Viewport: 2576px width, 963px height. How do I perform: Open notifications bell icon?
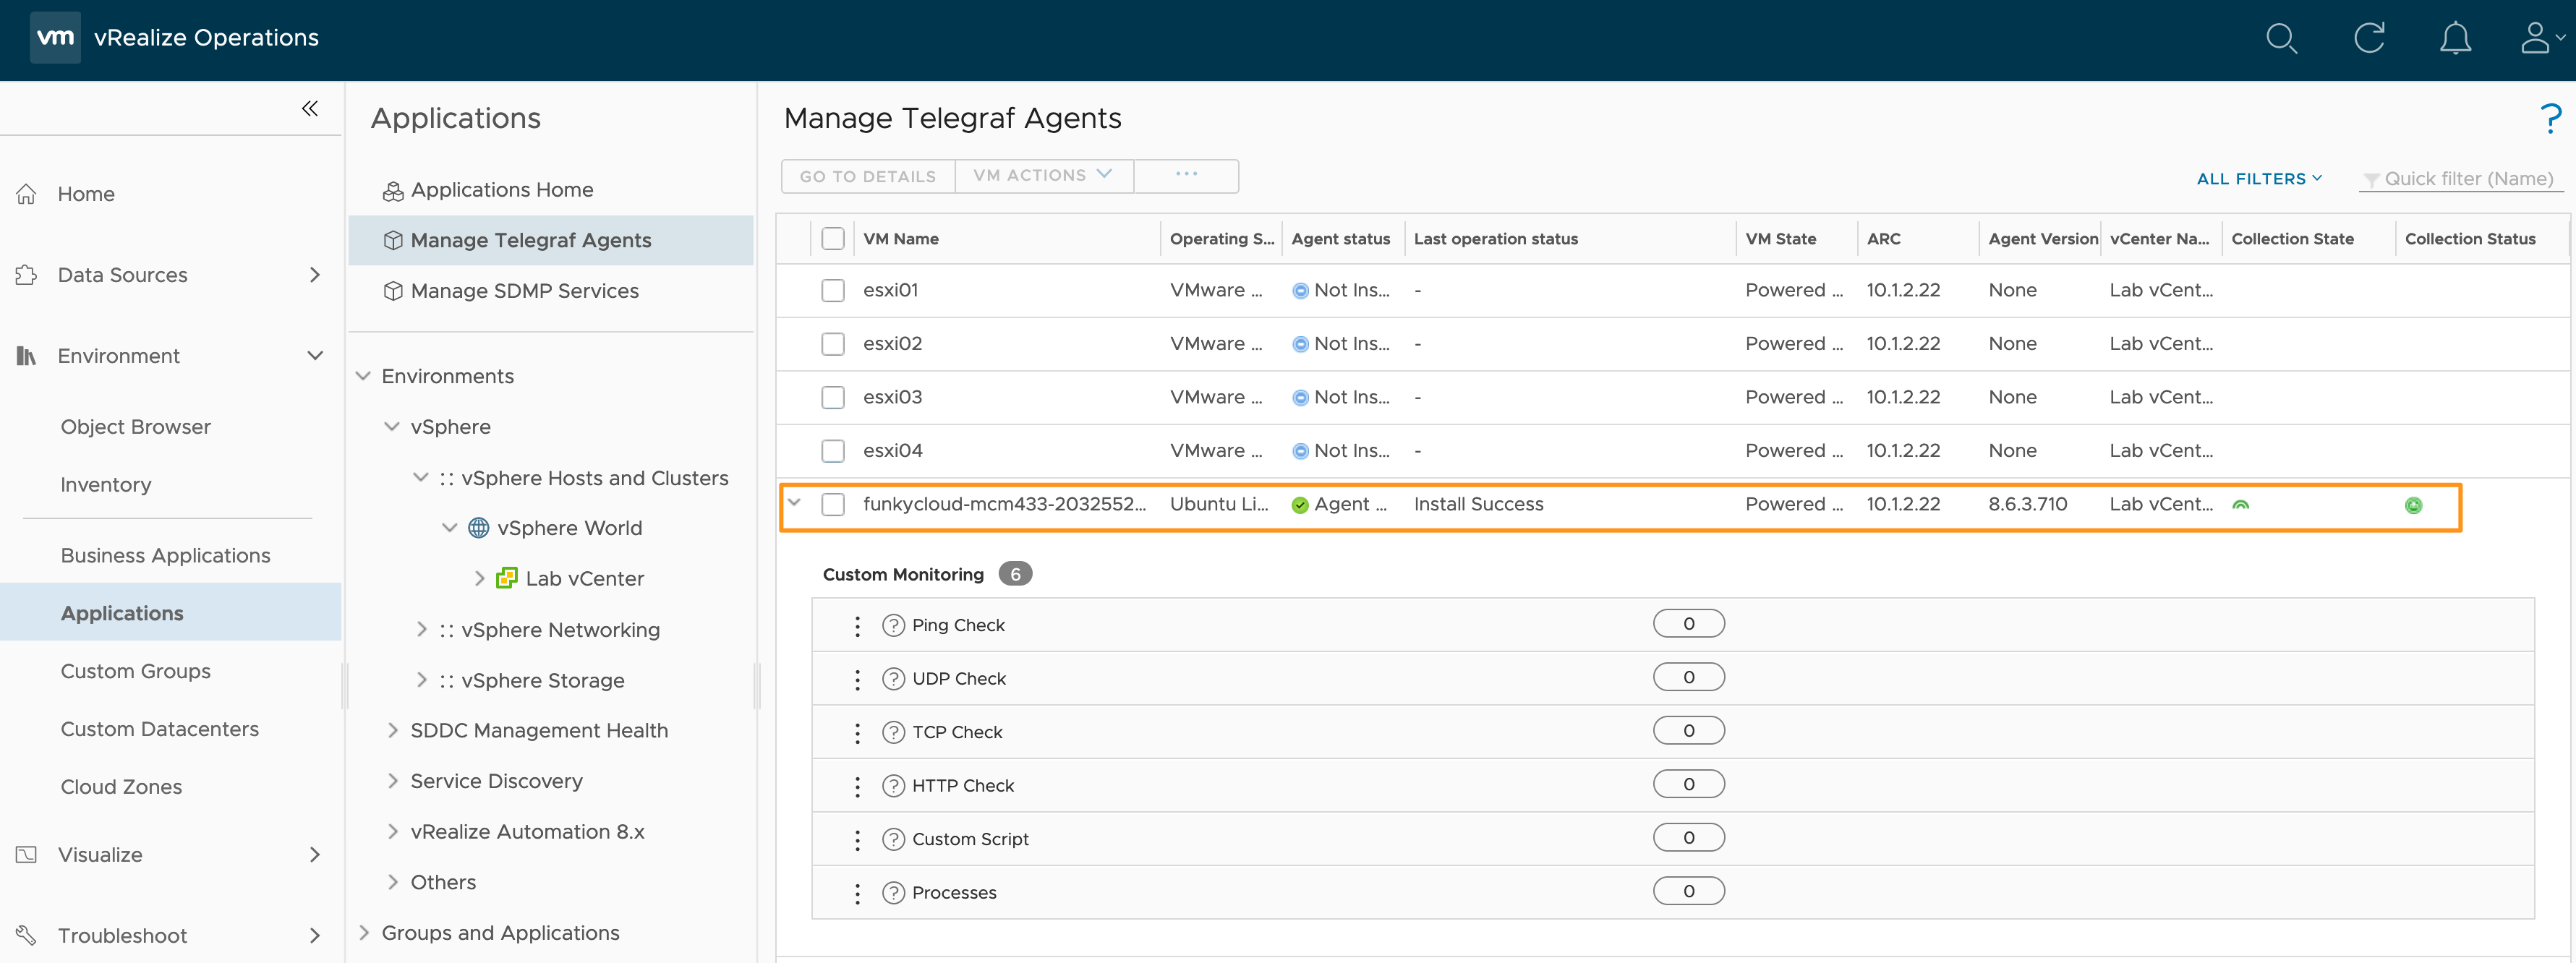pyautogui.click(x=2455, y=39)
